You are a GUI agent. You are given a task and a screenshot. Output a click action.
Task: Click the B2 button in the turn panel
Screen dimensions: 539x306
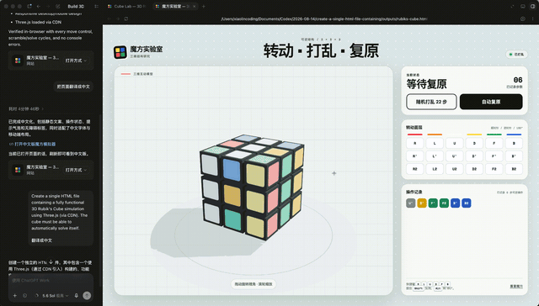click(514, 169)
